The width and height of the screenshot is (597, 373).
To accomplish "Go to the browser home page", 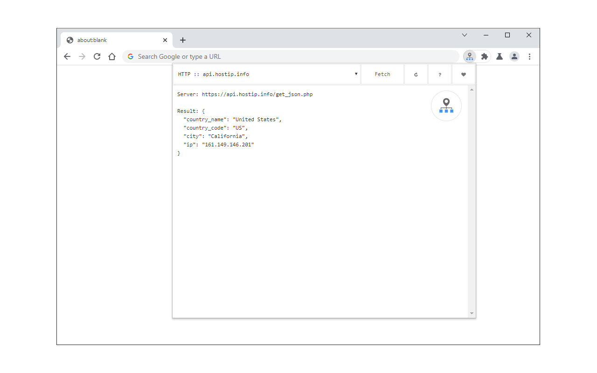I will pos(112,56).
